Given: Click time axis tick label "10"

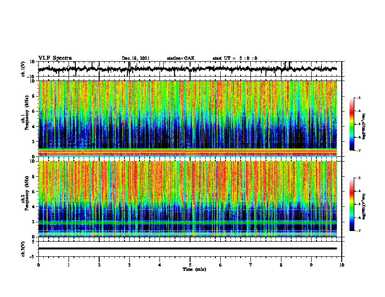Looking at the screenshot, I should pos(342,265).
